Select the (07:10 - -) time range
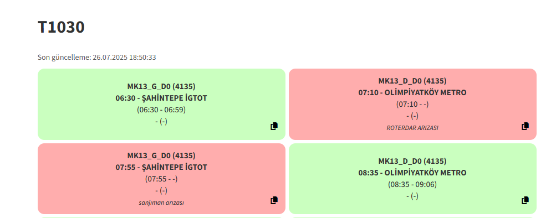 [412, 104]
